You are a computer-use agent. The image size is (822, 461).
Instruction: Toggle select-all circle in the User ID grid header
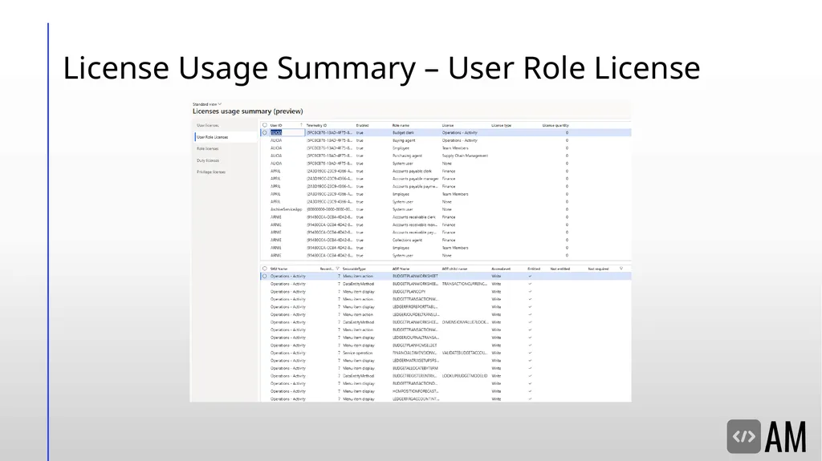(x=265, y=125)
